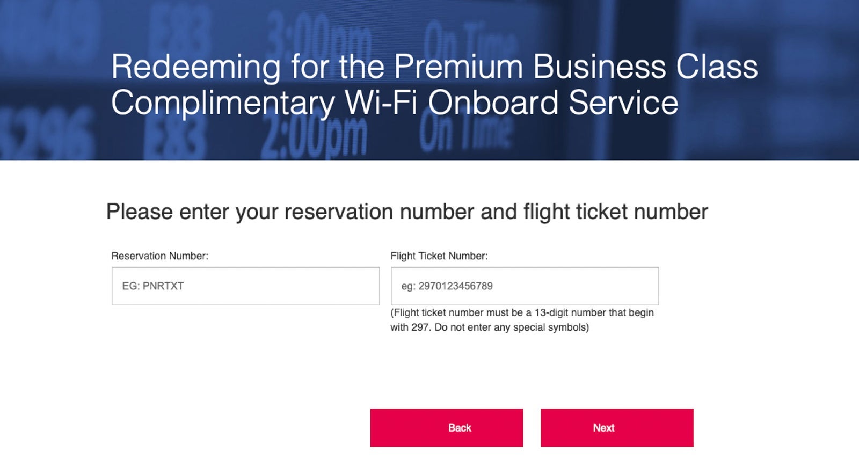859x466 pixels.
Task: Click the "EG: PNRTXT" placeholder text
Action: tap(153, 286)
